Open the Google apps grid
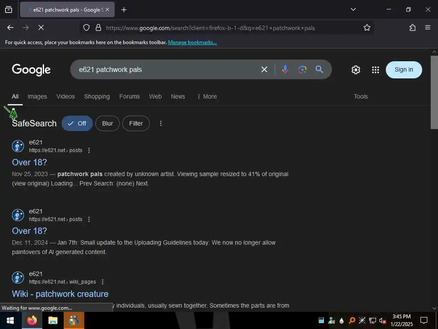The image size is (438, 329). pyautogui.click(x=376, y=70)
